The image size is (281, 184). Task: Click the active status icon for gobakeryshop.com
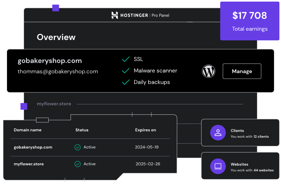78,147
